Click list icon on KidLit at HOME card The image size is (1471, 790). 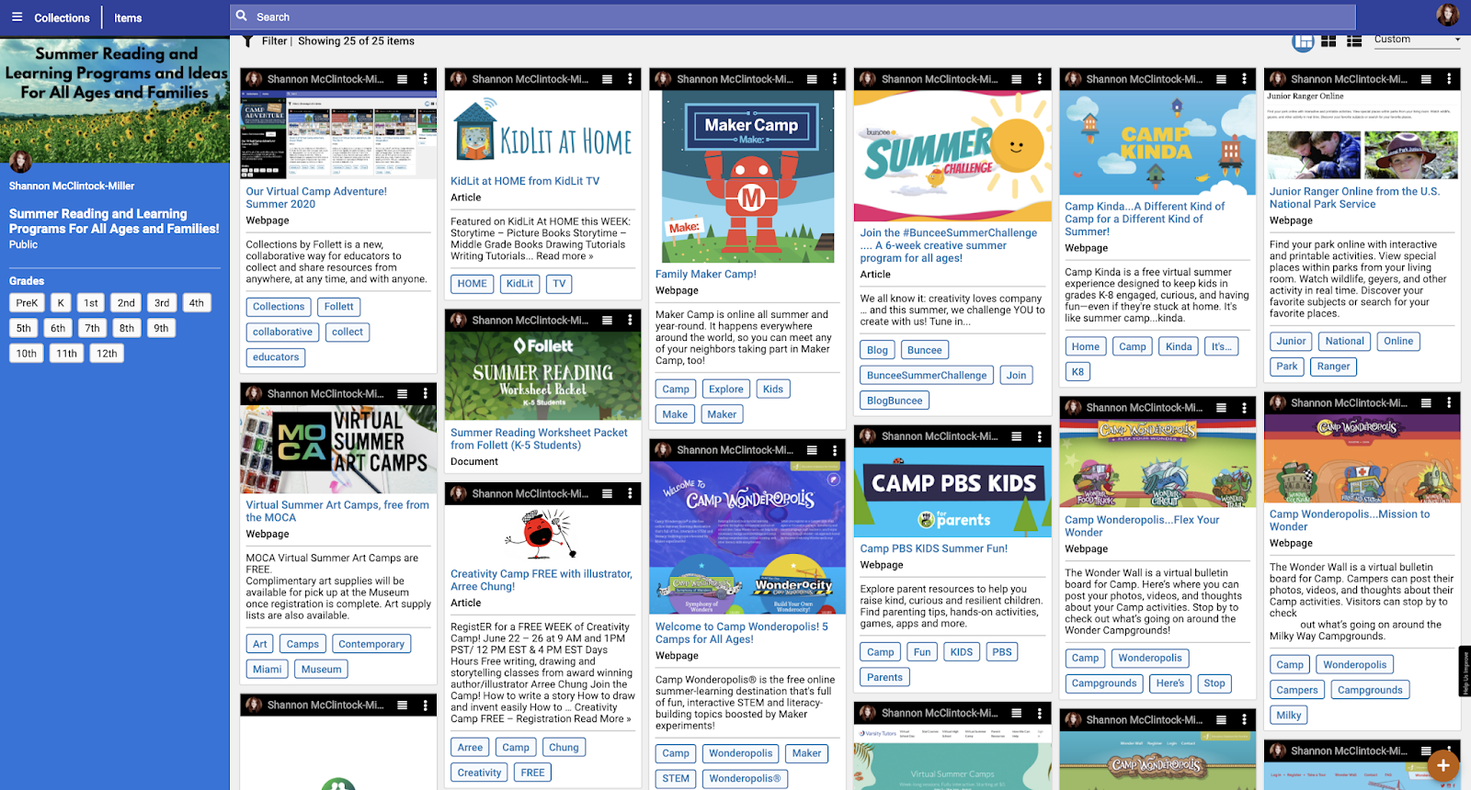coord(608,79)
